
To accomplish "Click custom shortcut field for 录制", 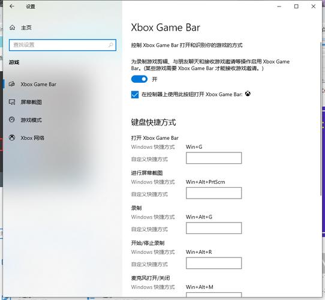I will point(213,228).
